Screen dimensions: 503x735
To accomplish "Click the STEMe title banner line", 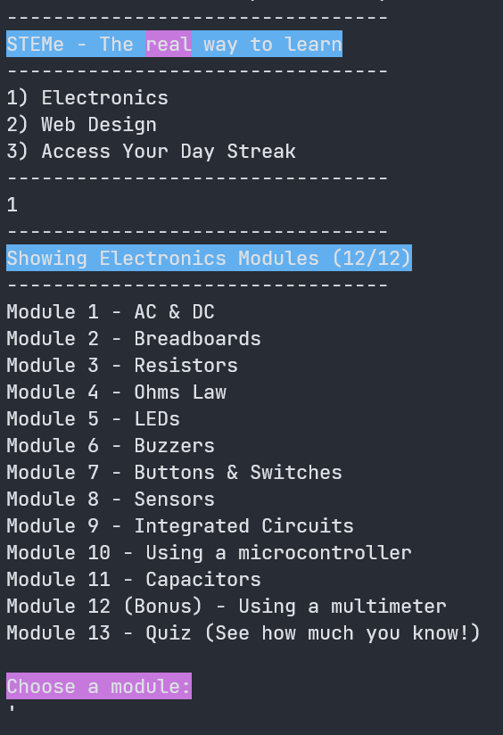I will (175, 44).
